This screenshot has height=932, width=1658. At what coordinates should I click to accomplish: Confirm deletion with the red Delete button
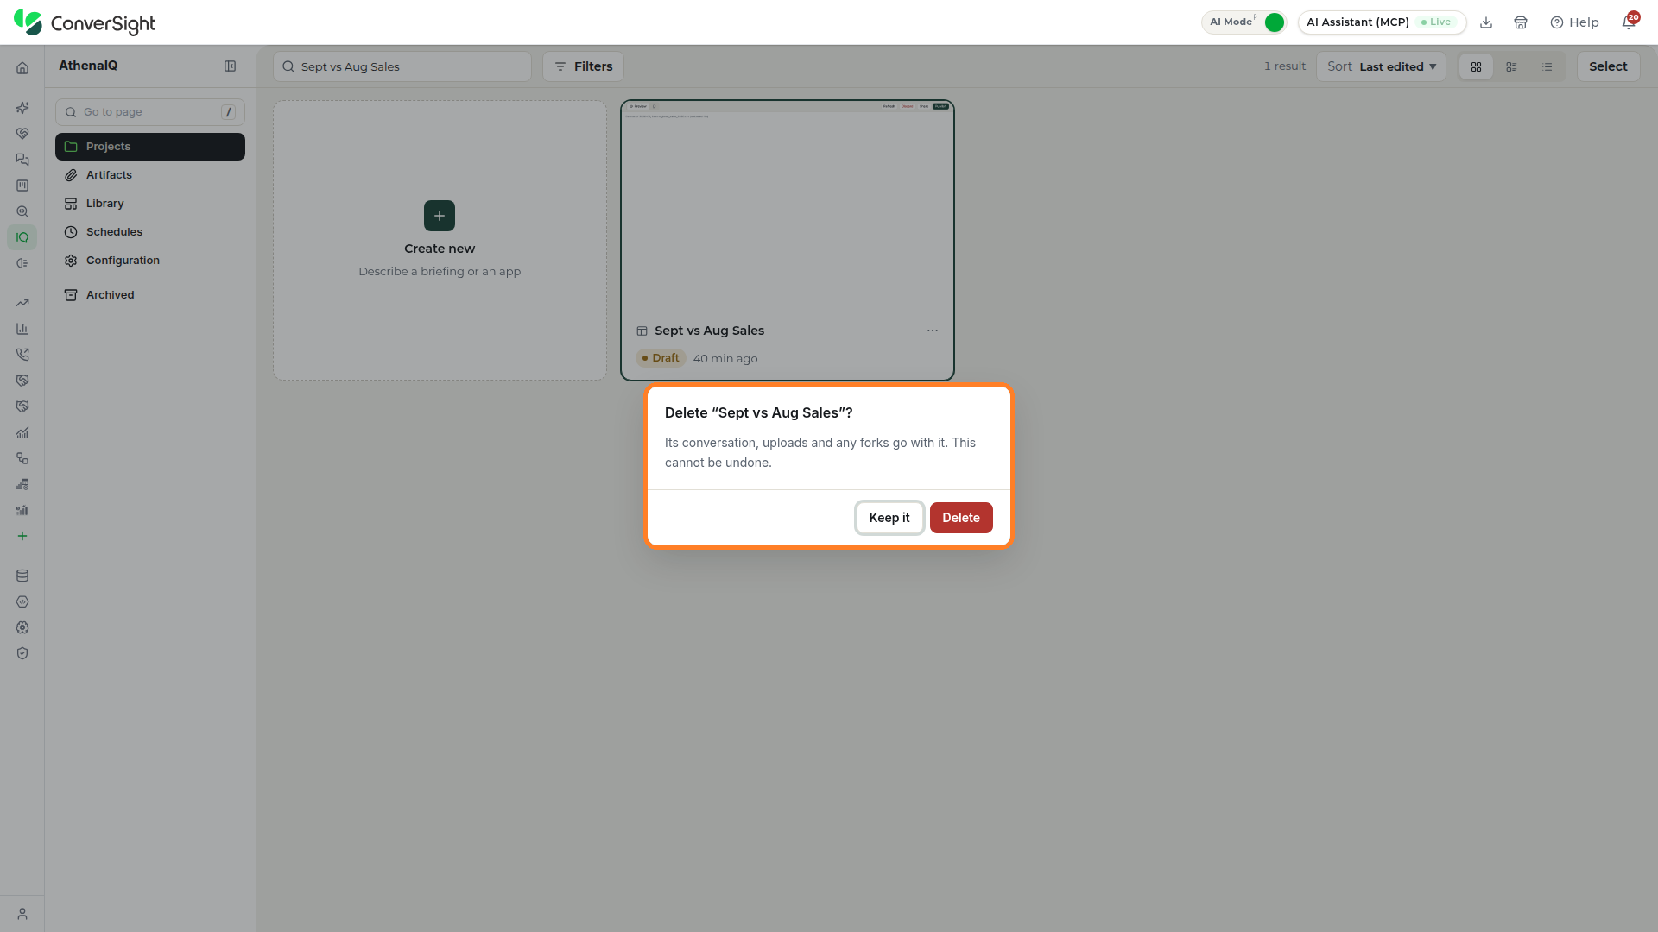(x=961, y=518)
